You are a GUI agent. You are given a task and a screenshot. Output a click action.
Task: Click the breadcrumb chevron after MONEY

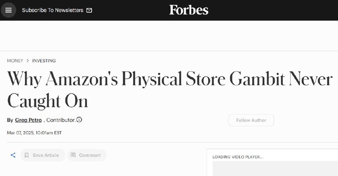pos(27,60)
